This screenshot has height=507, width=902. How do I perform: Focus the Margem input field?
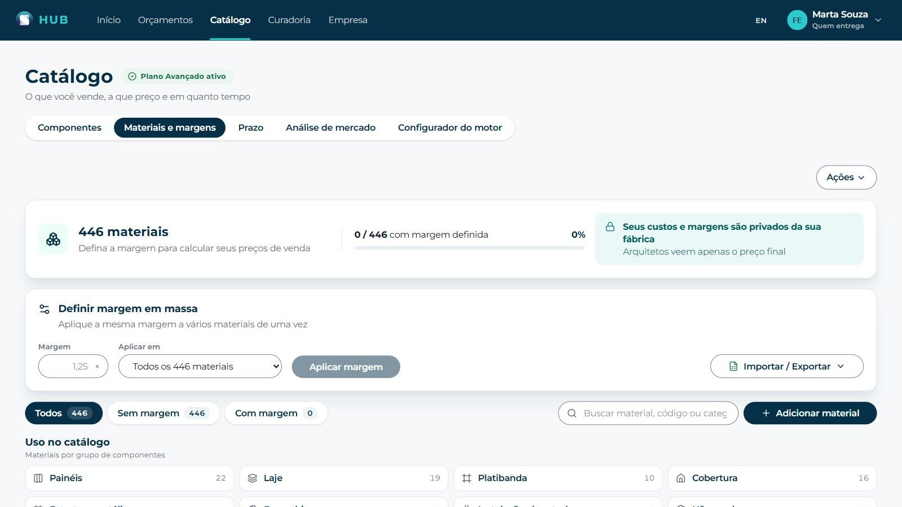click(x=73, y=366)
